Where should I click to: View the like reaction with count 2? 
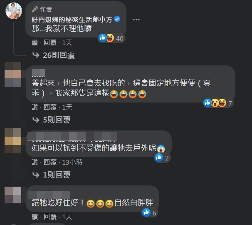coord(162,158)
